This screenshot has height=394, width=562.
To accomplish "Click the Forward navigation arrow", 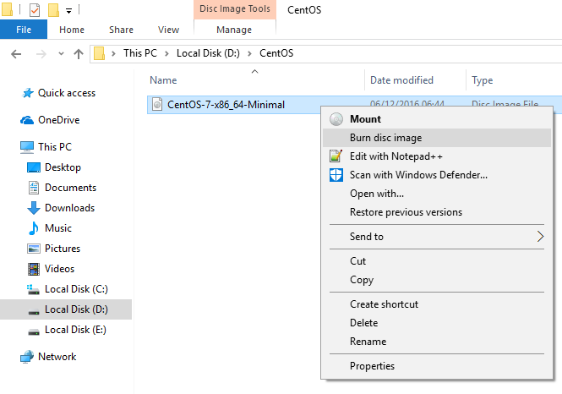I will tap(41, 54).
